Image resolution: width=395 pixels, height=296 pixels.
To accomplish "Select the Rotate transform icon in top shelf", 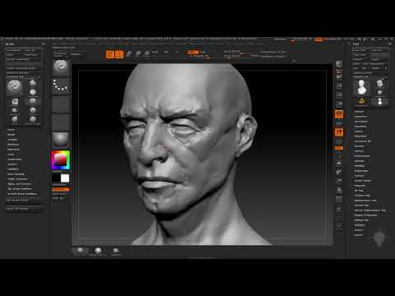I will point(147,54).
